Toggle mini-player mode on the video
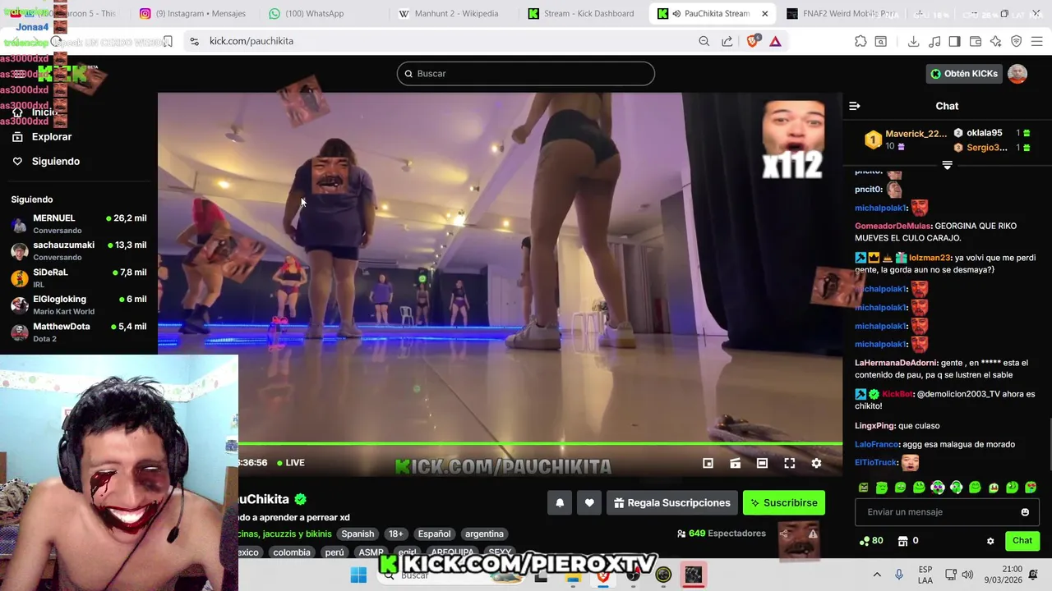This screenshot has width=1052, height=591. [708, 463]
